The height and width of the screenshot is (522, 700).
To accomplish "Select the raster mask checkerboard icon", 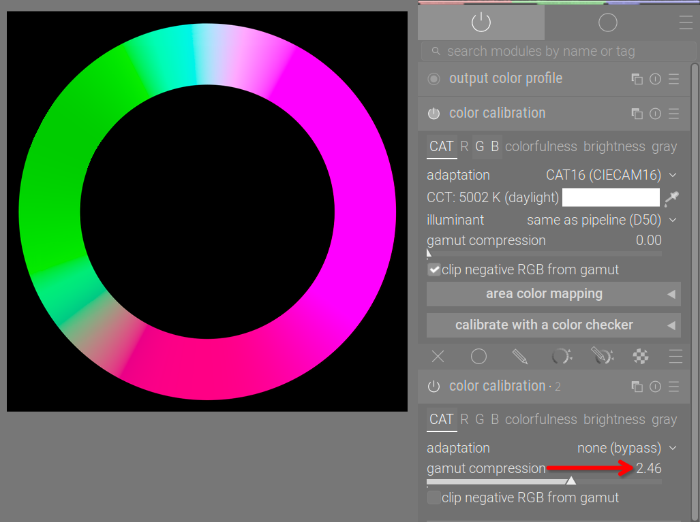I will coord(641,357).
